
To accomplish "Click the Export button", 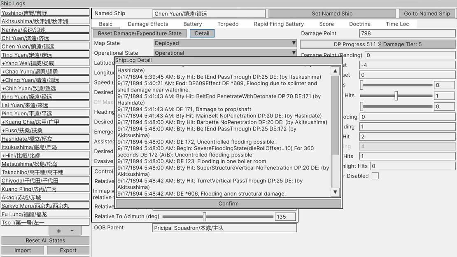I will click(x=68, y=250).
